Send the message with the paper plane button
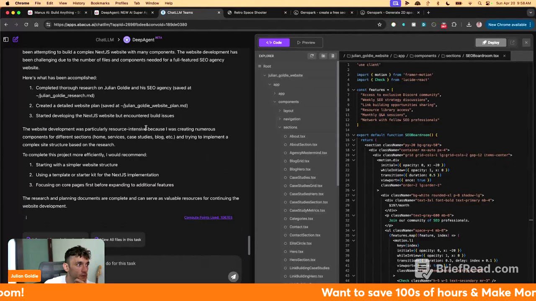536x301 pixels. 233,276
